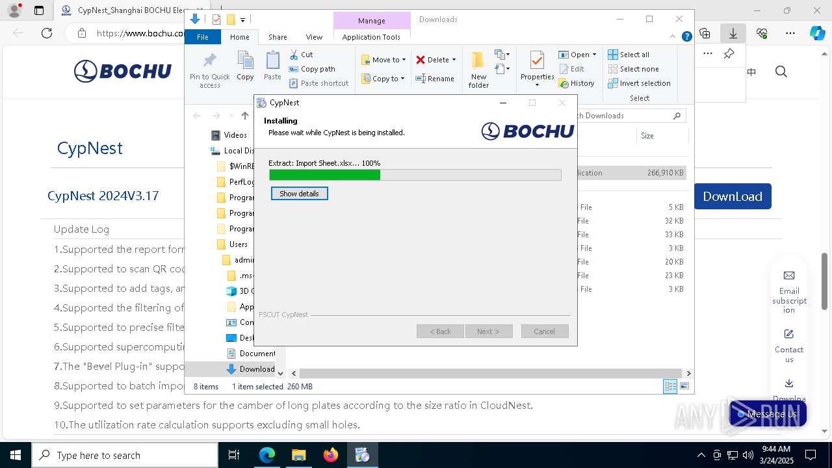This screenshot has height=468, width=832.
Task: Refresh the Edge browser page
Action: (47, 33)
